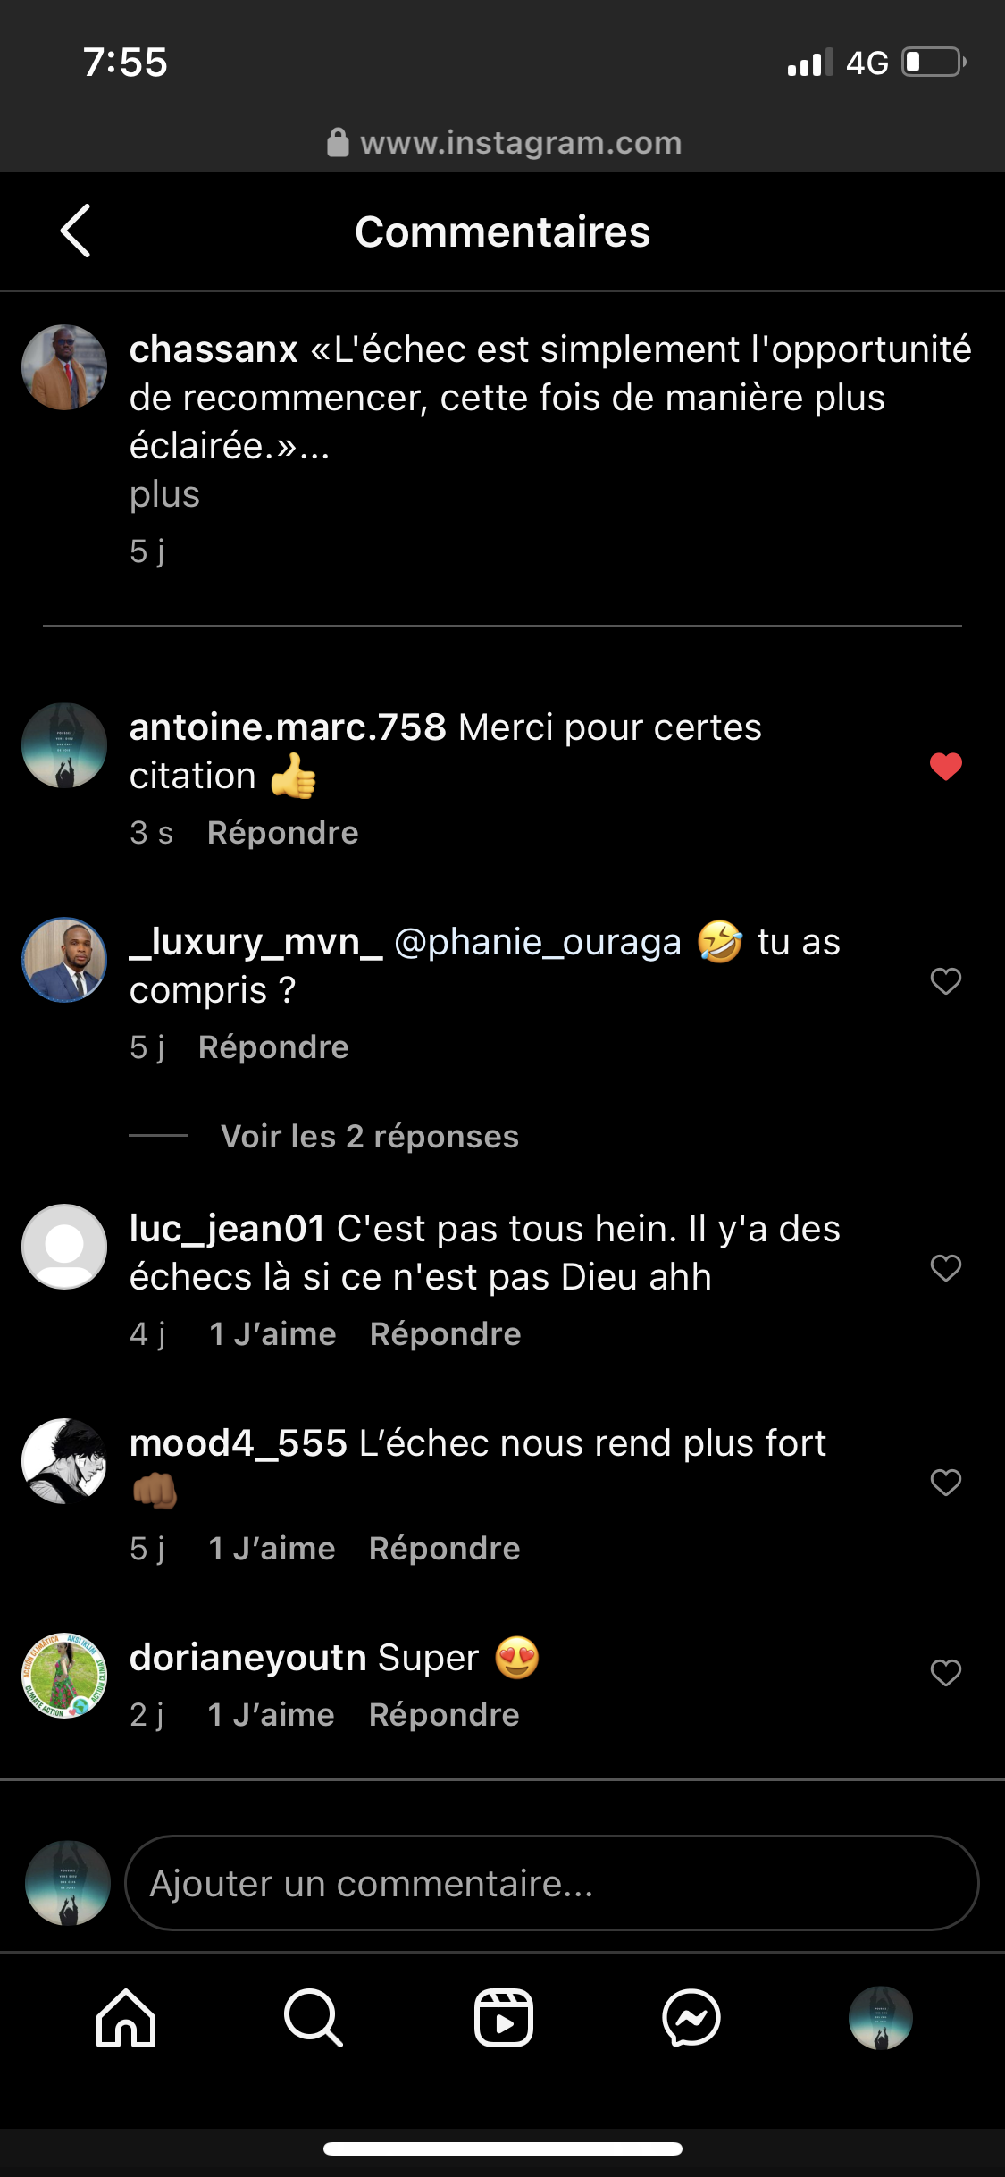Expand caption with "plus"
This screenshot has height=2177, width=1005.
[x=164, y=494]
